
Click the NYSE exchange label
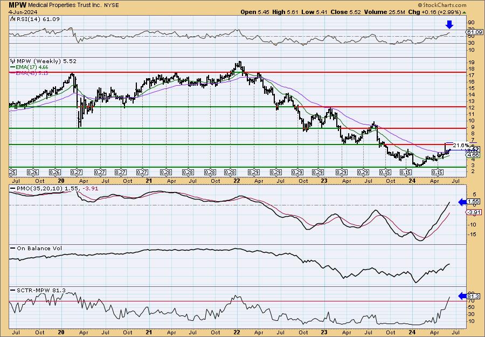[x=112, y=5]
